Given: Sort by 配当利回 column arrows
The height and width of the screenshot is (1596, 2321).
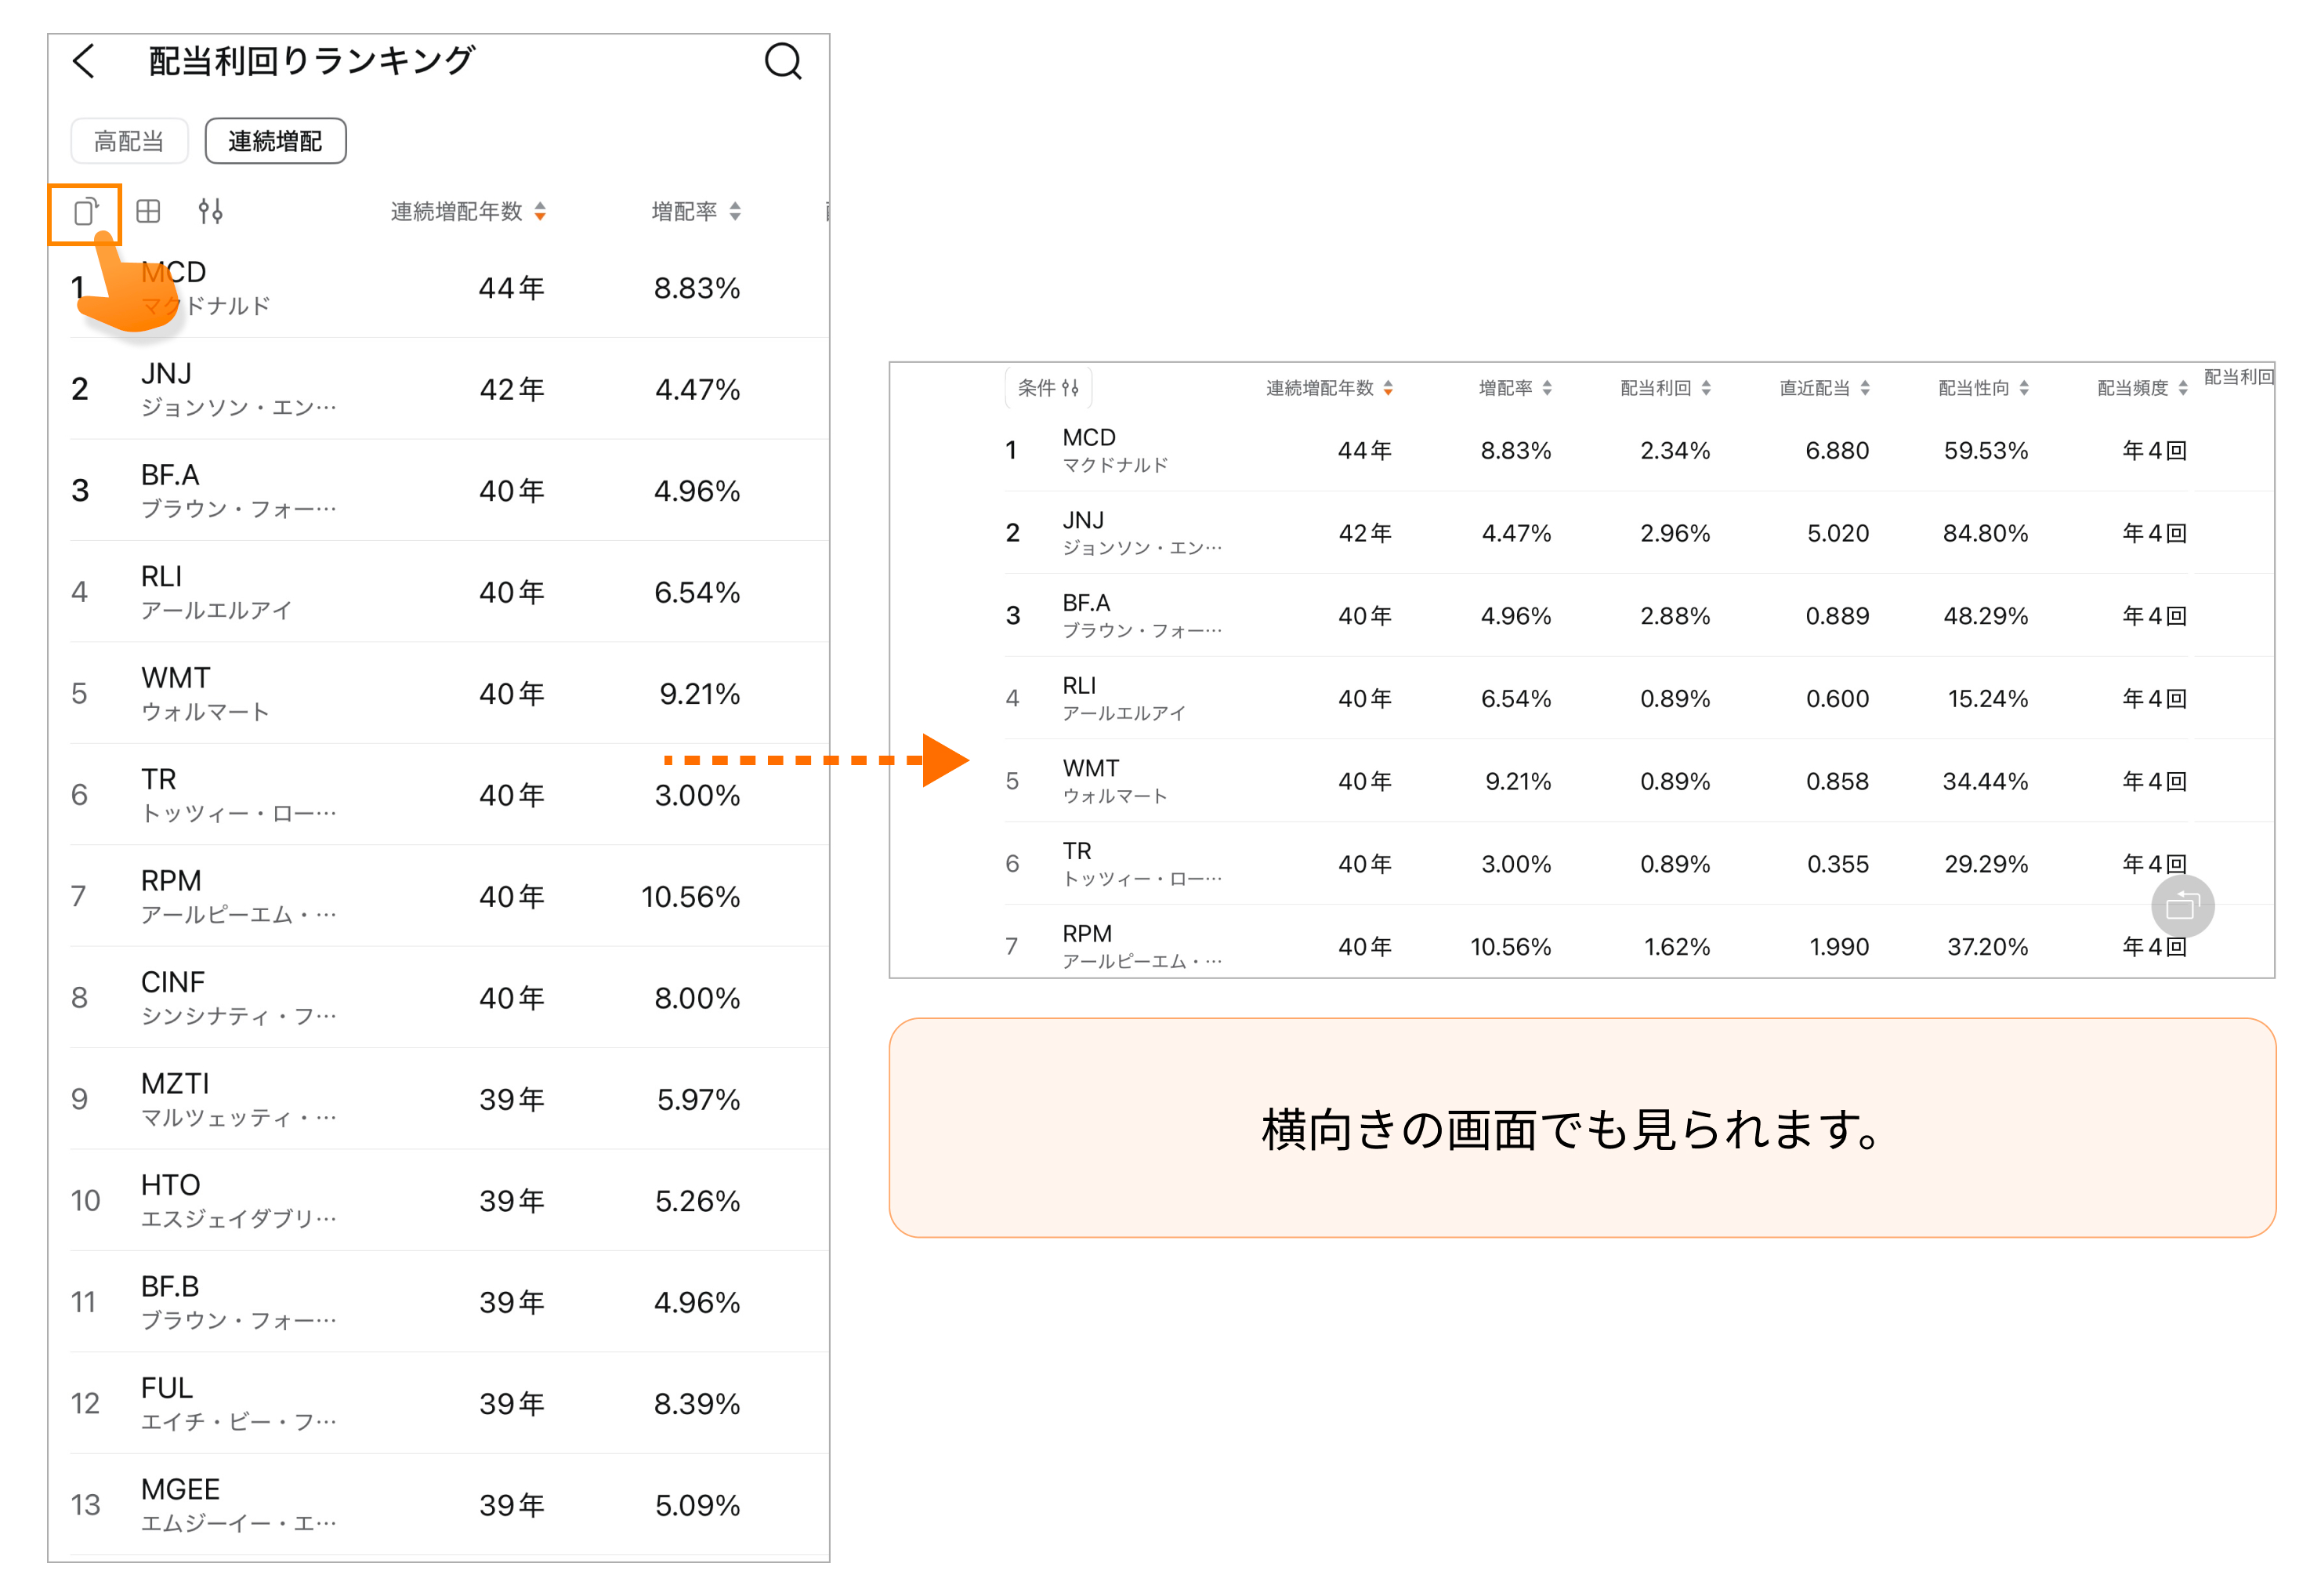Looking at the screenshot, I should (1709, 388).
